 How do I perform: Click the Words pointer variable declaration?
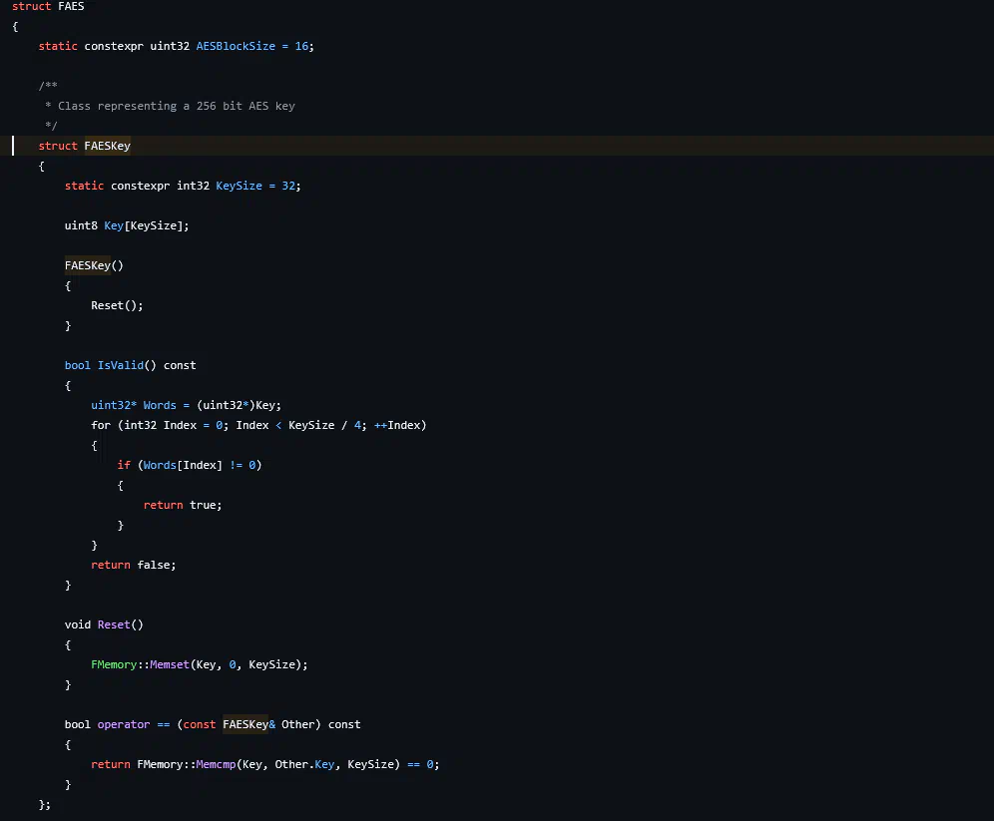(x=160, y=405)
